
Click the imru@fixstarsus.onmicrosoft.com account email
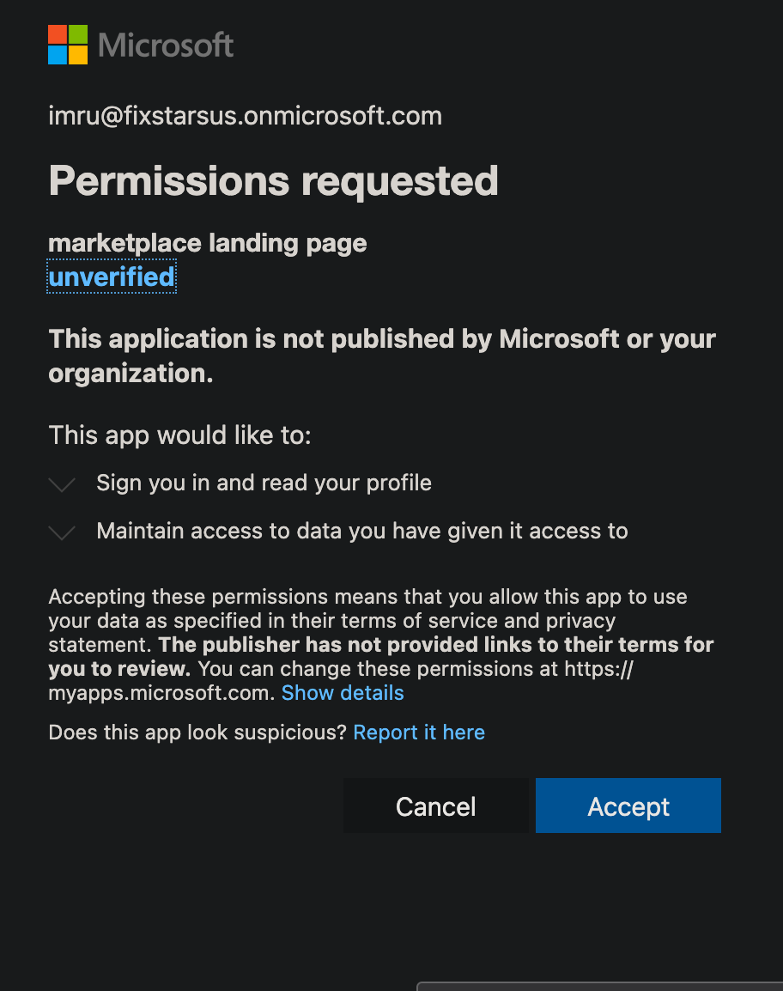click(x=245, y=116)
